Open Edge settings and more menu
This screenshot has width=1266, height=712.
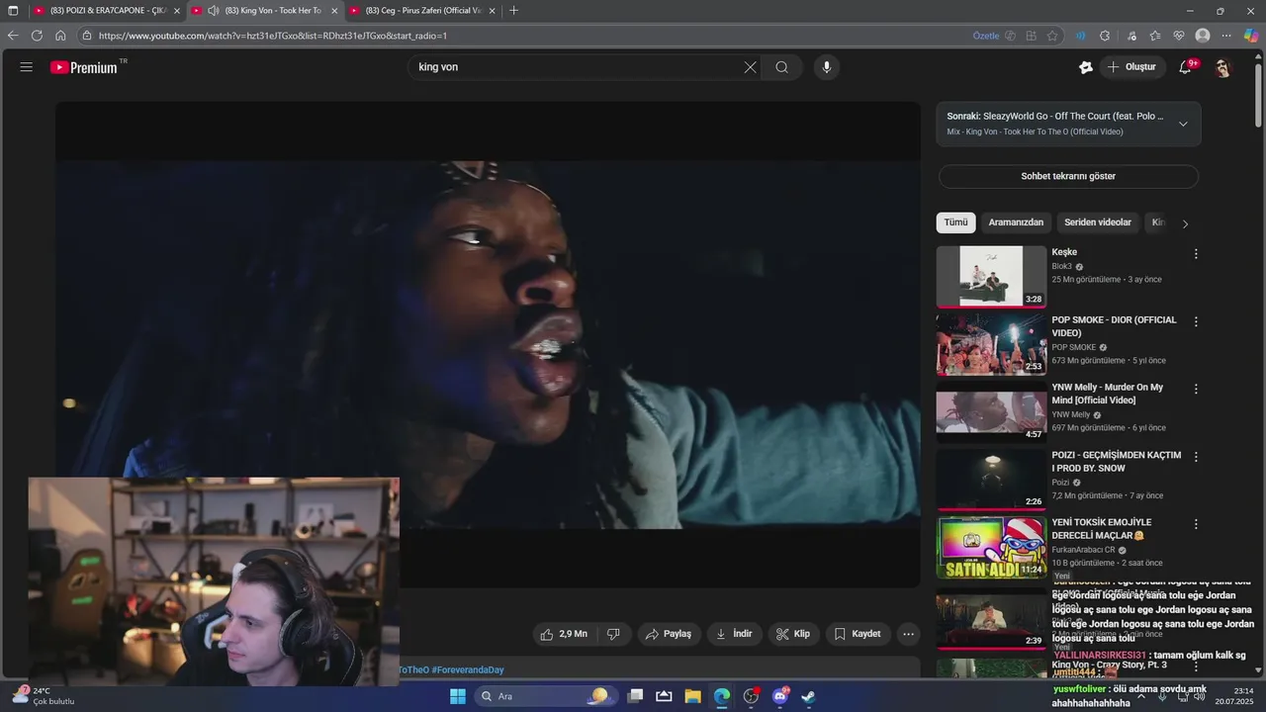[x=1226, y=36]
